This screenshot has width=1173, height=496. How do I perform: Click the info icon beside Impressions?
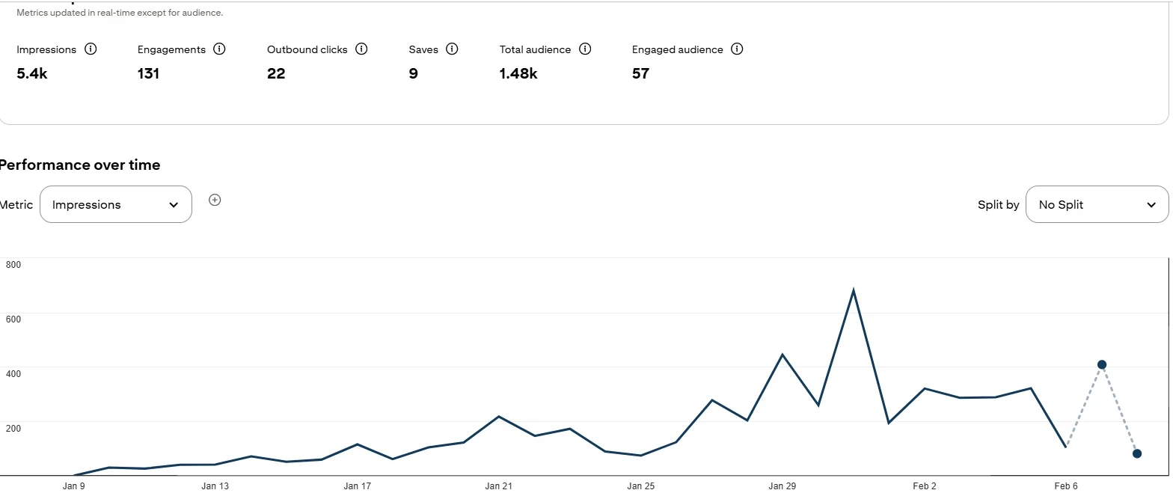(x=91, y=49)
